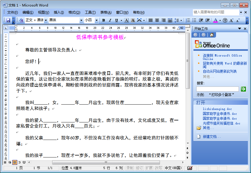Screen dimensions: 251x173
Task: Switch to outline view
Action: pos(19,163)
